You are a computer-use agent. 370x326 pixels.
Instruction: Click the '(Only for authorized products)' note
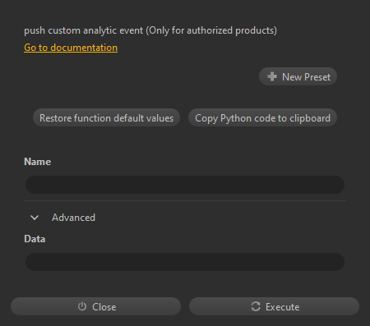(211, 30)
